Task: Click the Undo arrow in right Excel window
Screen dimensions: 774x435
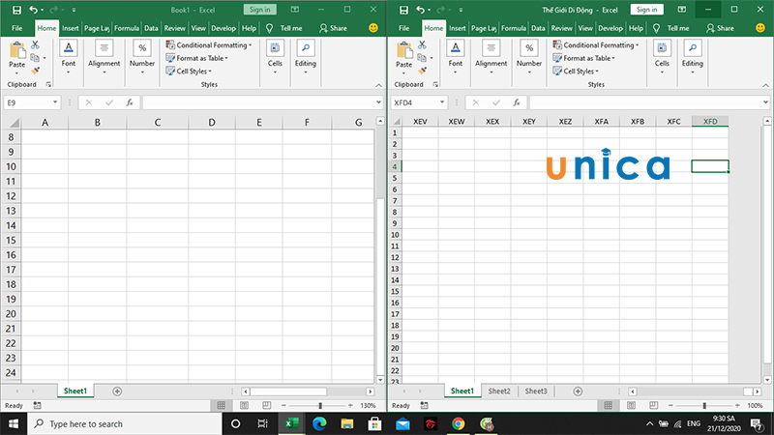Action: 419,9
